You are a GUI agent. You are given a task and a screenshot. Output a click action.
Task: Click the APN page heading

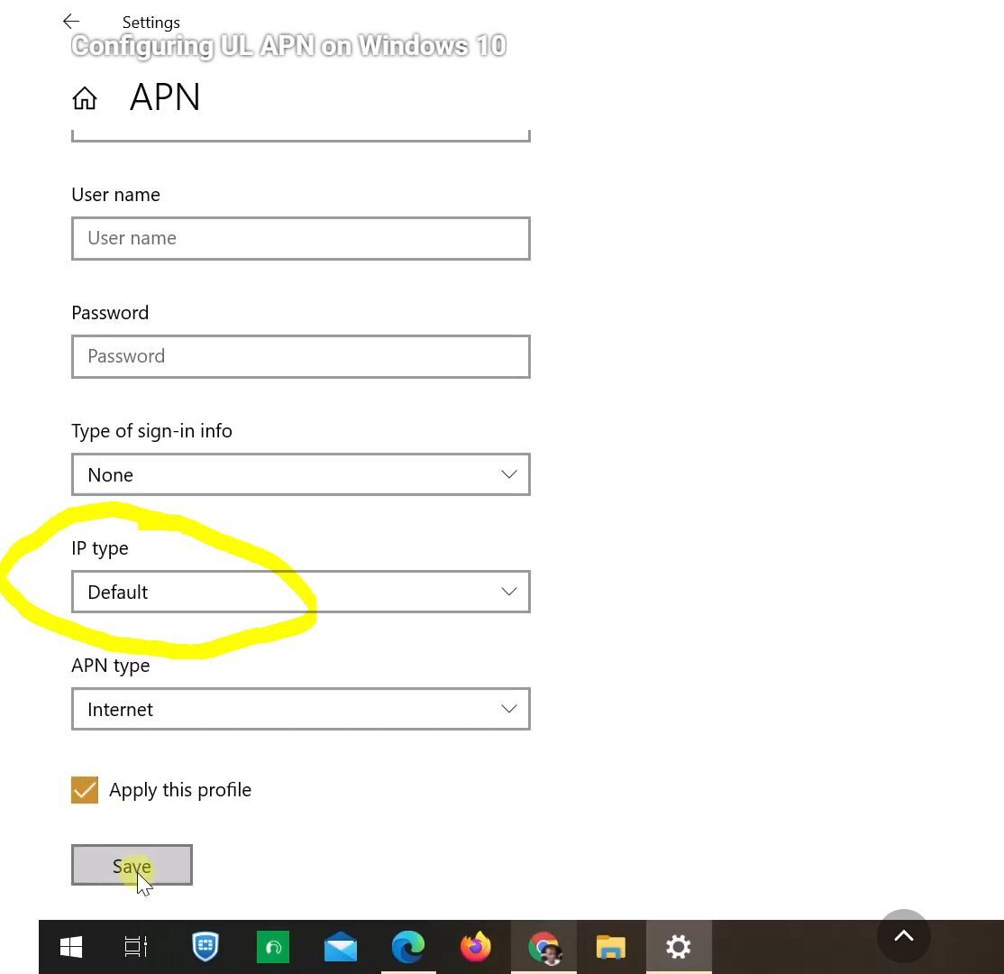pyautogui.click(x=165, y=97)
